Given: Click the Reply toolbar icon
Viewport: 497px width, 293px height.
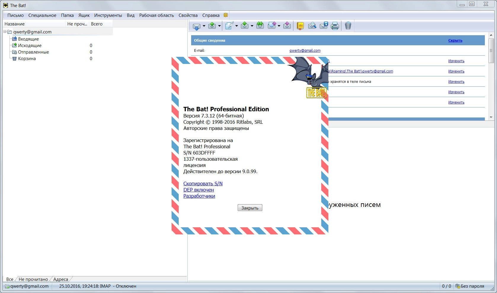Looking at the screenshot, I should pyautogui.click(x=244, y=26).
